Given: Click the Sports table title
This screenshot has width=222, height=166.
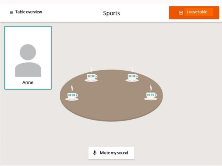Looking at the screenshot, I should tap(111, 13).
